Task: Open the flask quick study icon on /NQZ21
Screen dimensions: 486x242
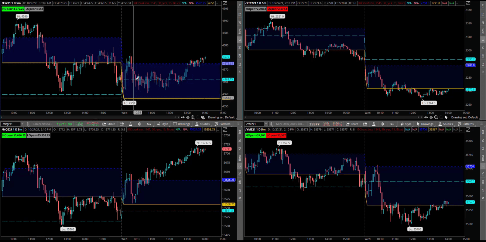Action: [130, 124]
